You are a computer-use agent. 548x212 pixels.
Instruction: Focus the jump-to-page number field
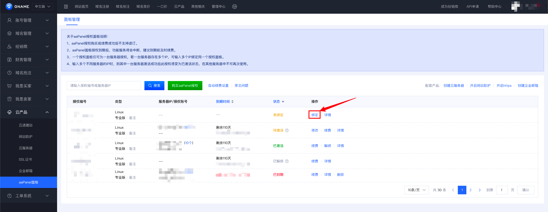pyautogui.click(x=502, y=190)
